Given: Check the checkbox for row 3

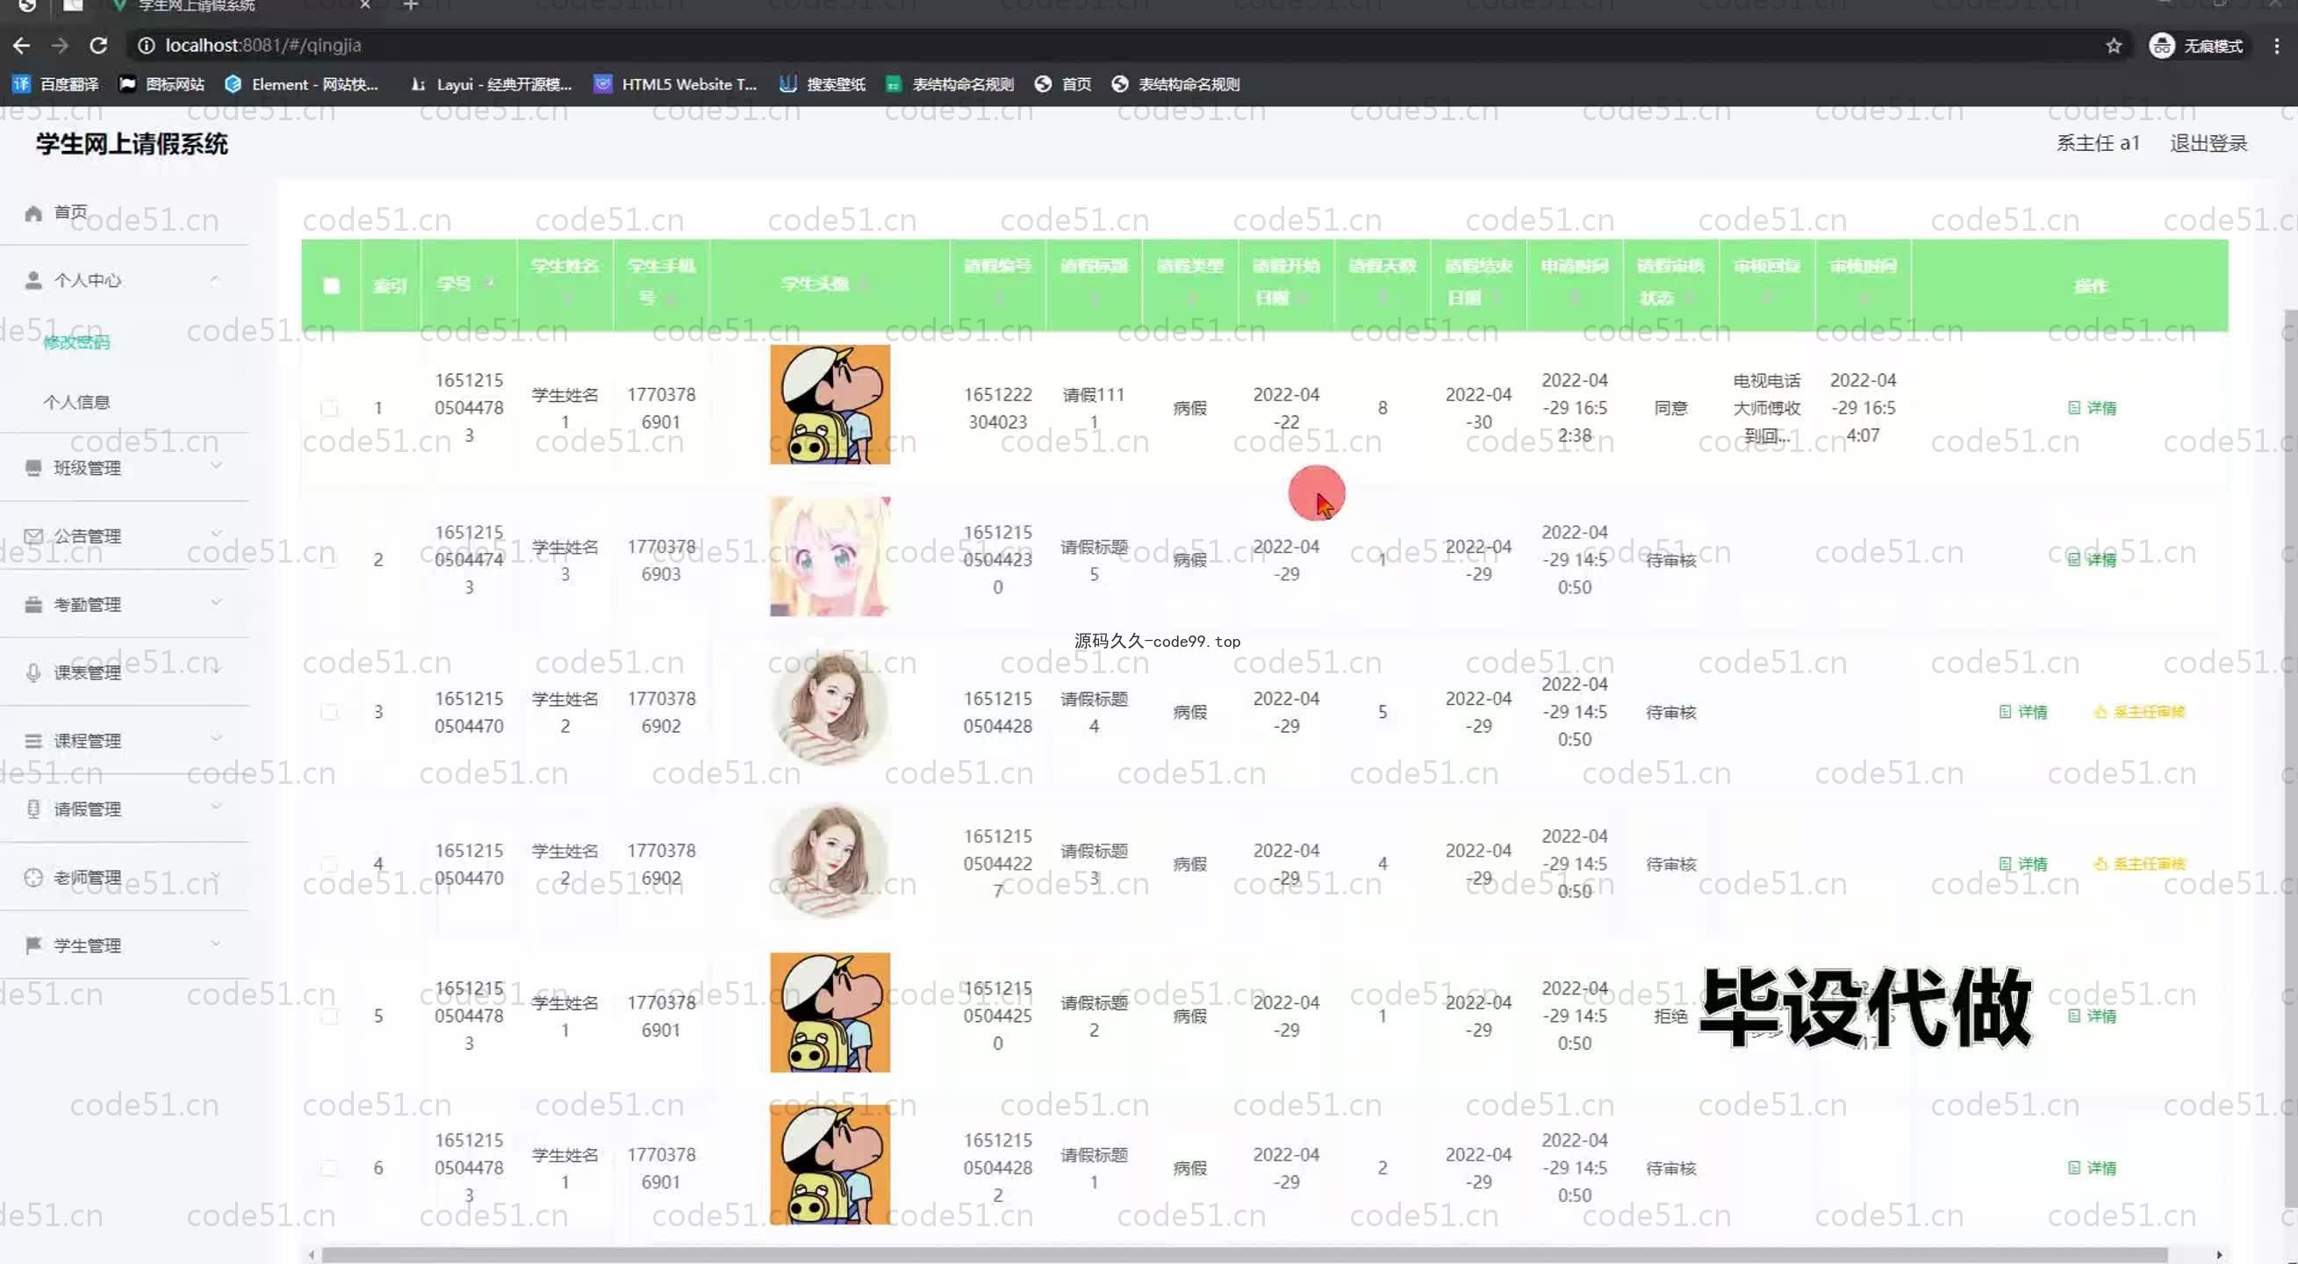Looking at the screenshot, I should coord(329,712).
